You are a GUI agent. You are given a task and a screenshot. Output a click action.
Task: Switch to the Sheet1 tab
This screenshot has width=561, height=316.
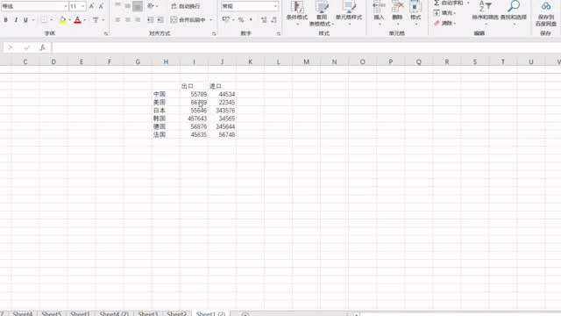coord(80,313)
